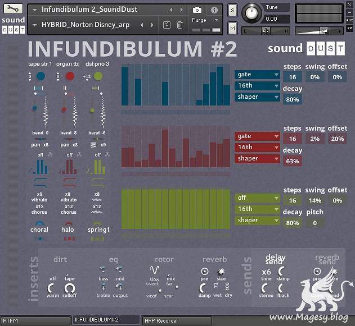355x326 pixels.
Task: Adjust the output volume slider
Action: [319, 31]
